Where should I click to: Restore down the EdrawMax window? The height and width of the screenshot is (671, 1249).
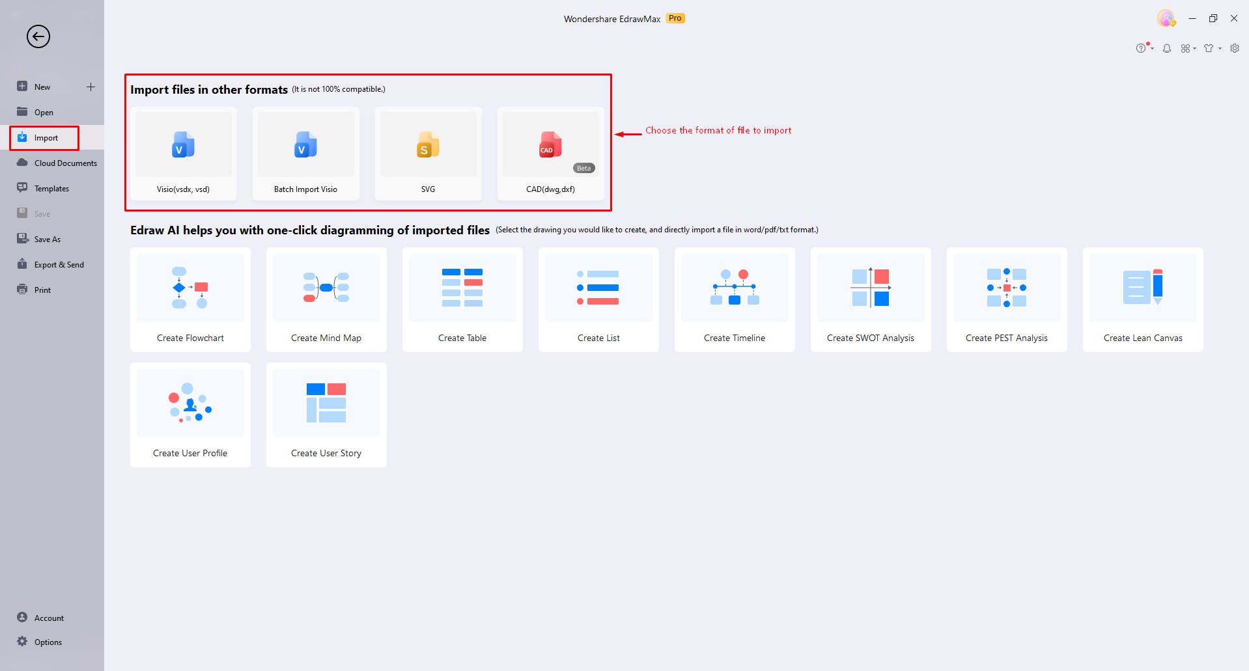1213,18
